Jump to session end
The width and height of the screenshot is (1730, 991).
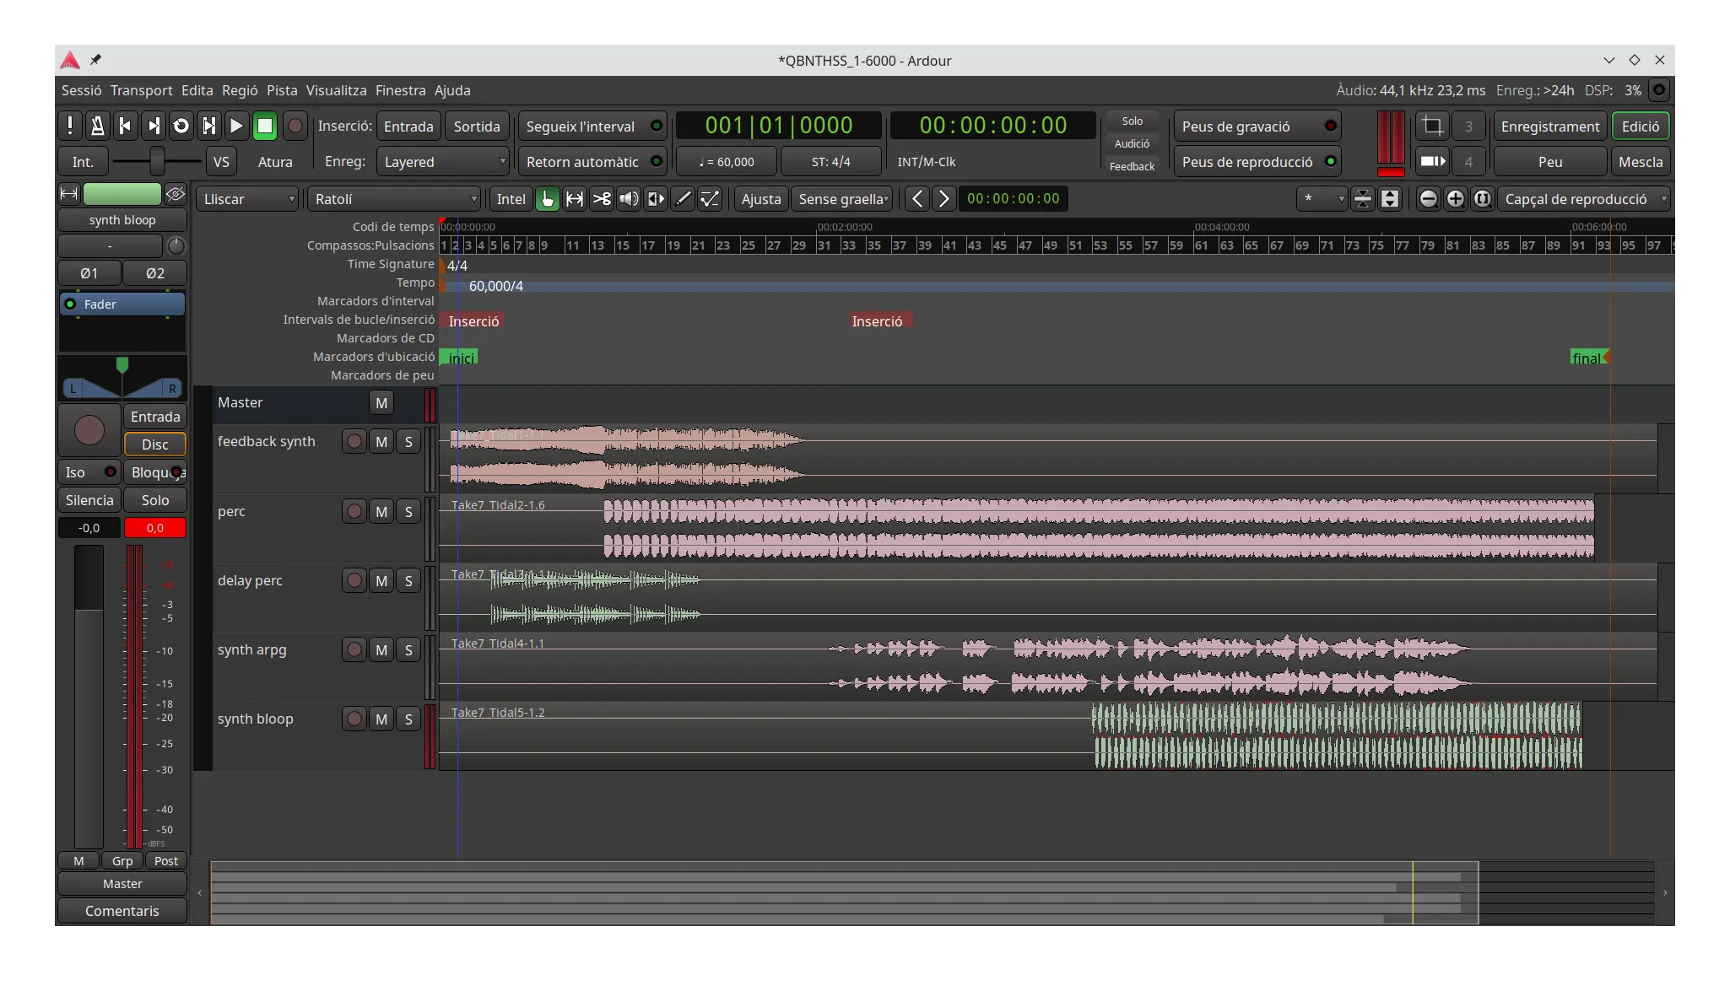pos(154,127)
